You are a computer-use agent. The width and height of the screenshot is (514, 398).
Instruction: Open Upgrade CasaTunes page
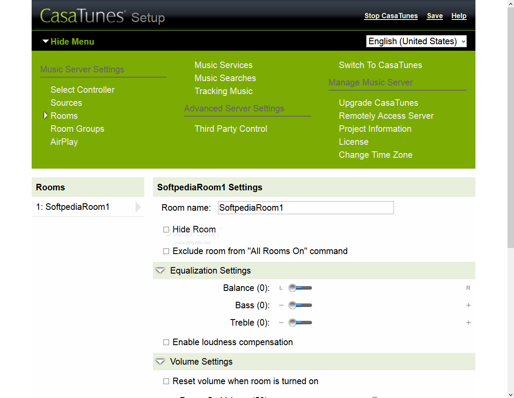(379, 103)
